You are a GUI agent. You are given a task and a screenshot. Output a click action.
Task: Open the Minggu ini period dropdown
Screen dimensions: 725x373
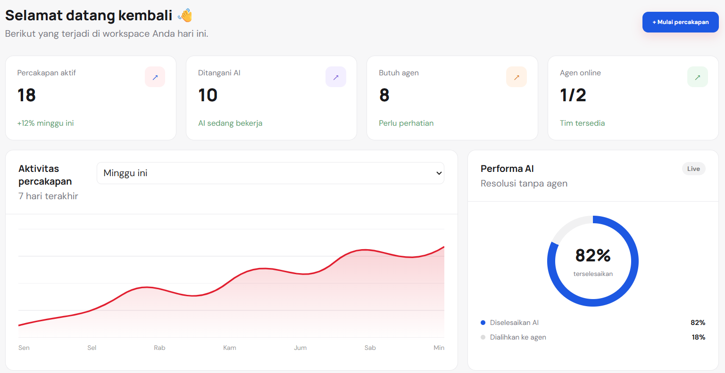(270, 173)
